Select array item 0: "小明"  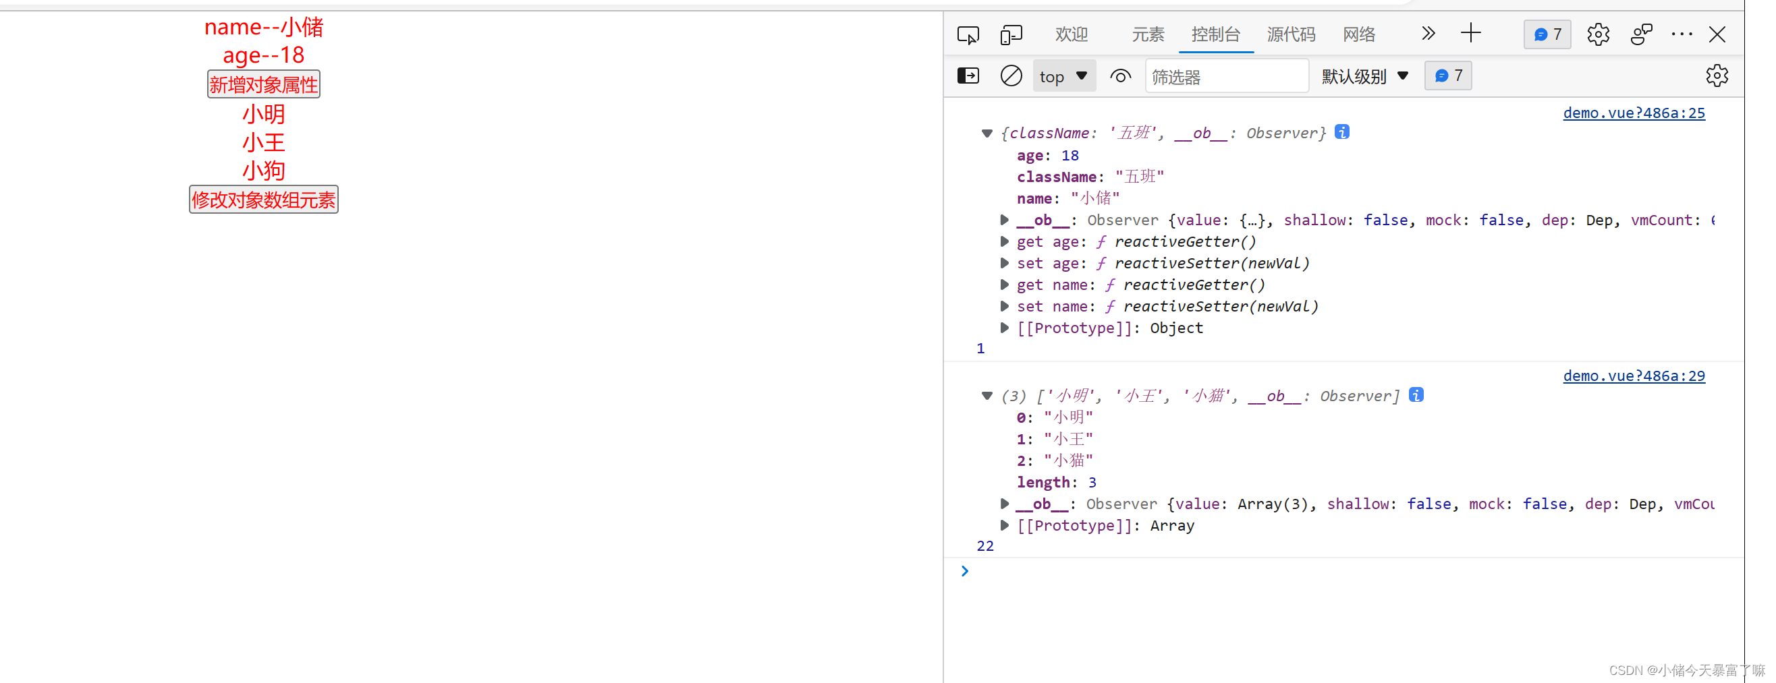click(x=1055, y=417)
